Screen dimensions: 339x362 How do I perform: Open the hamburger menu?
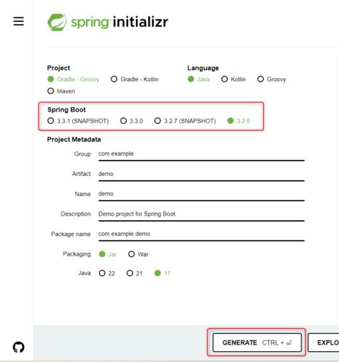(x=19, y=22)
